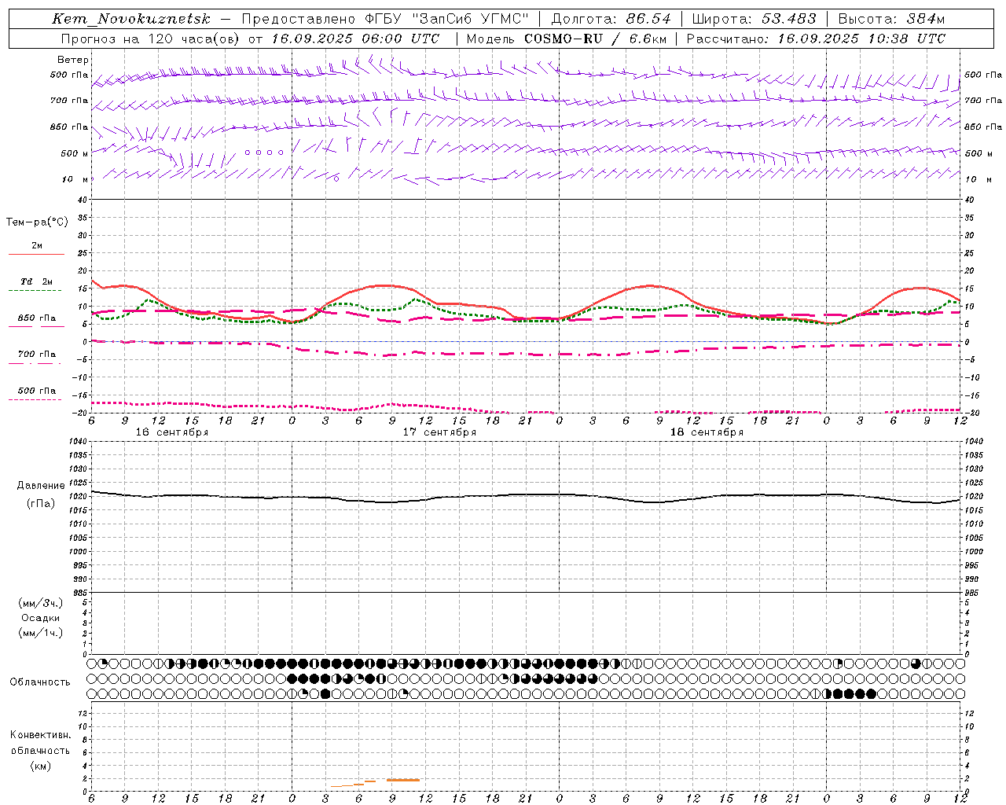Click the 700 гПа temperature legend entry
Image resolution: width=1006 pixels, height=805 pixels.
click(x=36, y=354)
